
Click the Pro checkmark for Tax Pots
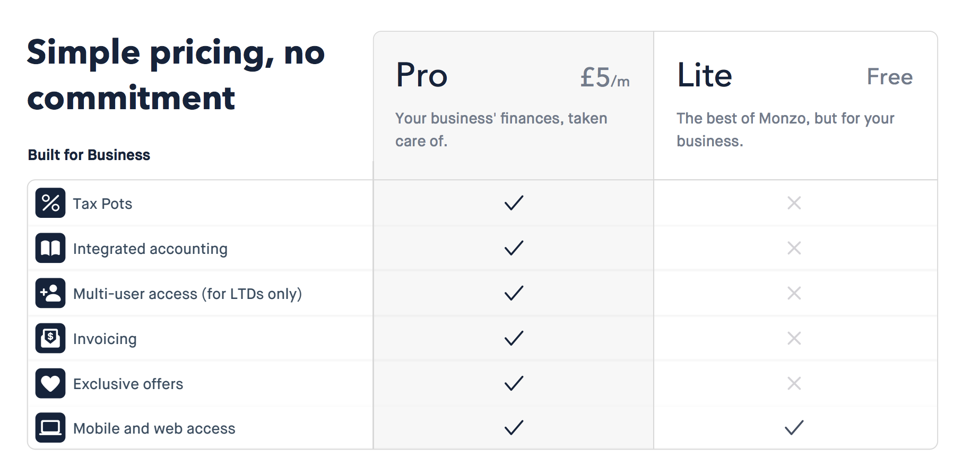click(514, 203)
